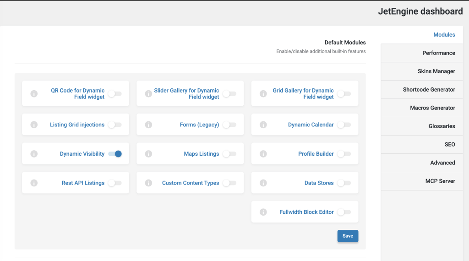Viewport: 469px width, 261px height.
Task: Toggle on Dynamic Calendar module
Action: click(344, 125)
